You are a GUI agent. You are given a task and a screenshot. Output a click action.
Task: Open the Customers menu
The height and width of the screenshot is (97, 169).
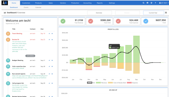coord(26,3)
